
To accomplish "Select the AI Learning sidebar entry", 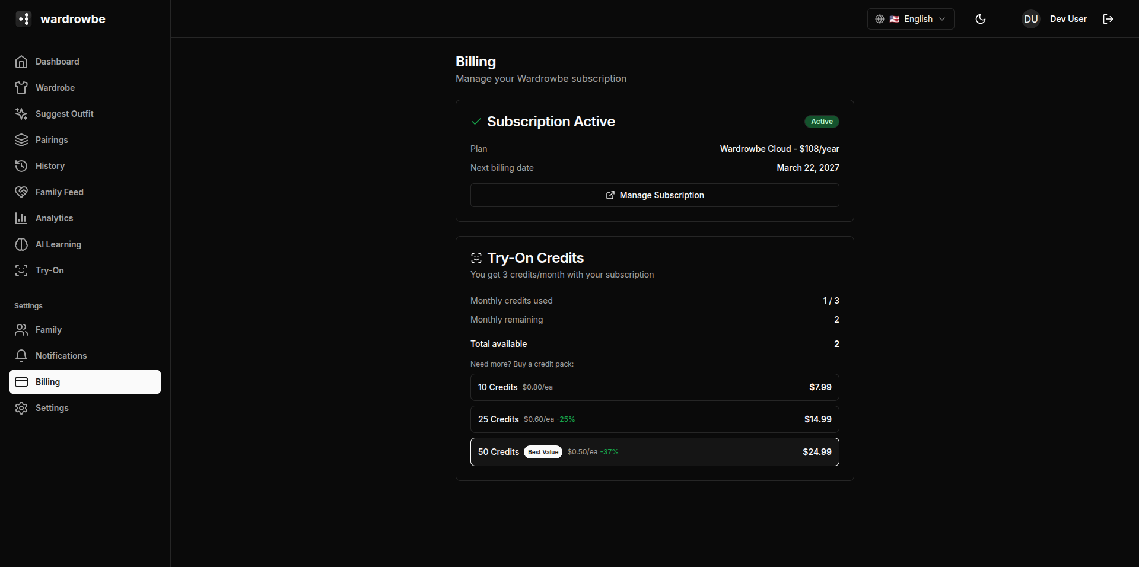I will 58,244.
